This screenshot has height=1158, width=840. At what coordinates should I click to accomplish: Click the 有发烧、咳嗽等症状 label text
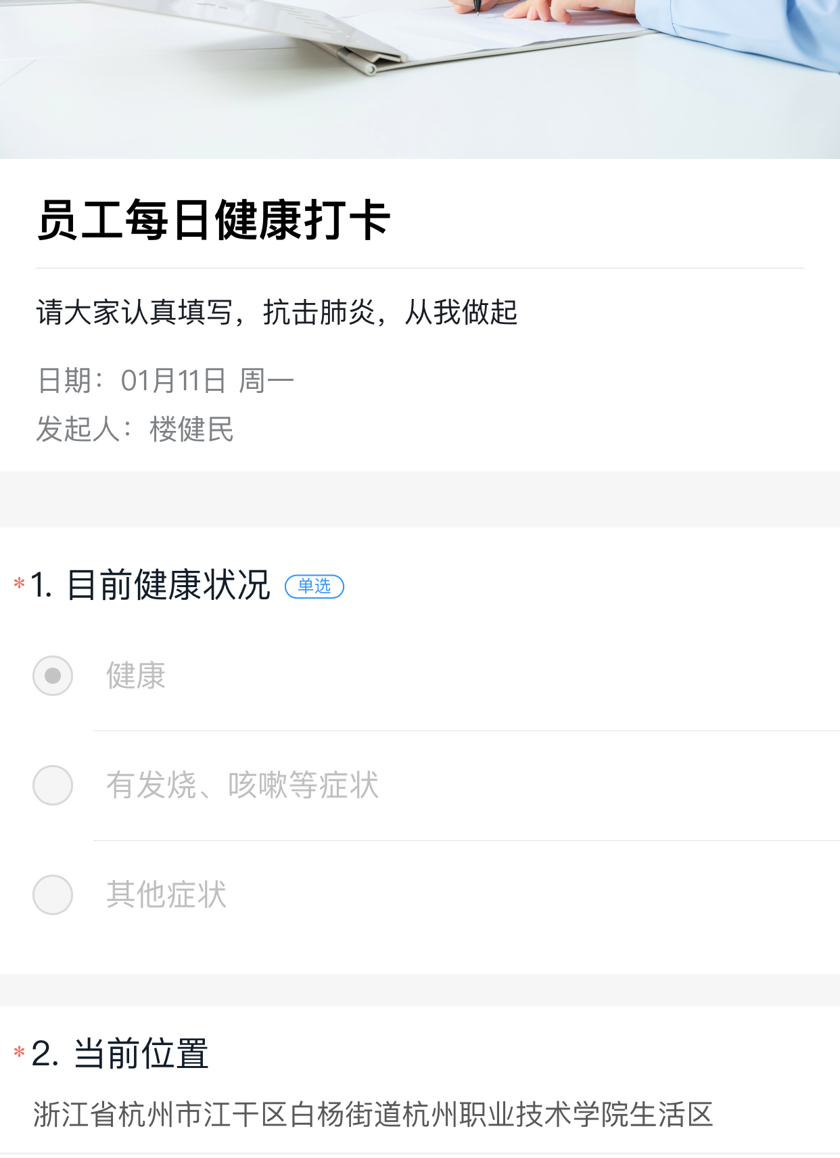(x=242, y=785)
